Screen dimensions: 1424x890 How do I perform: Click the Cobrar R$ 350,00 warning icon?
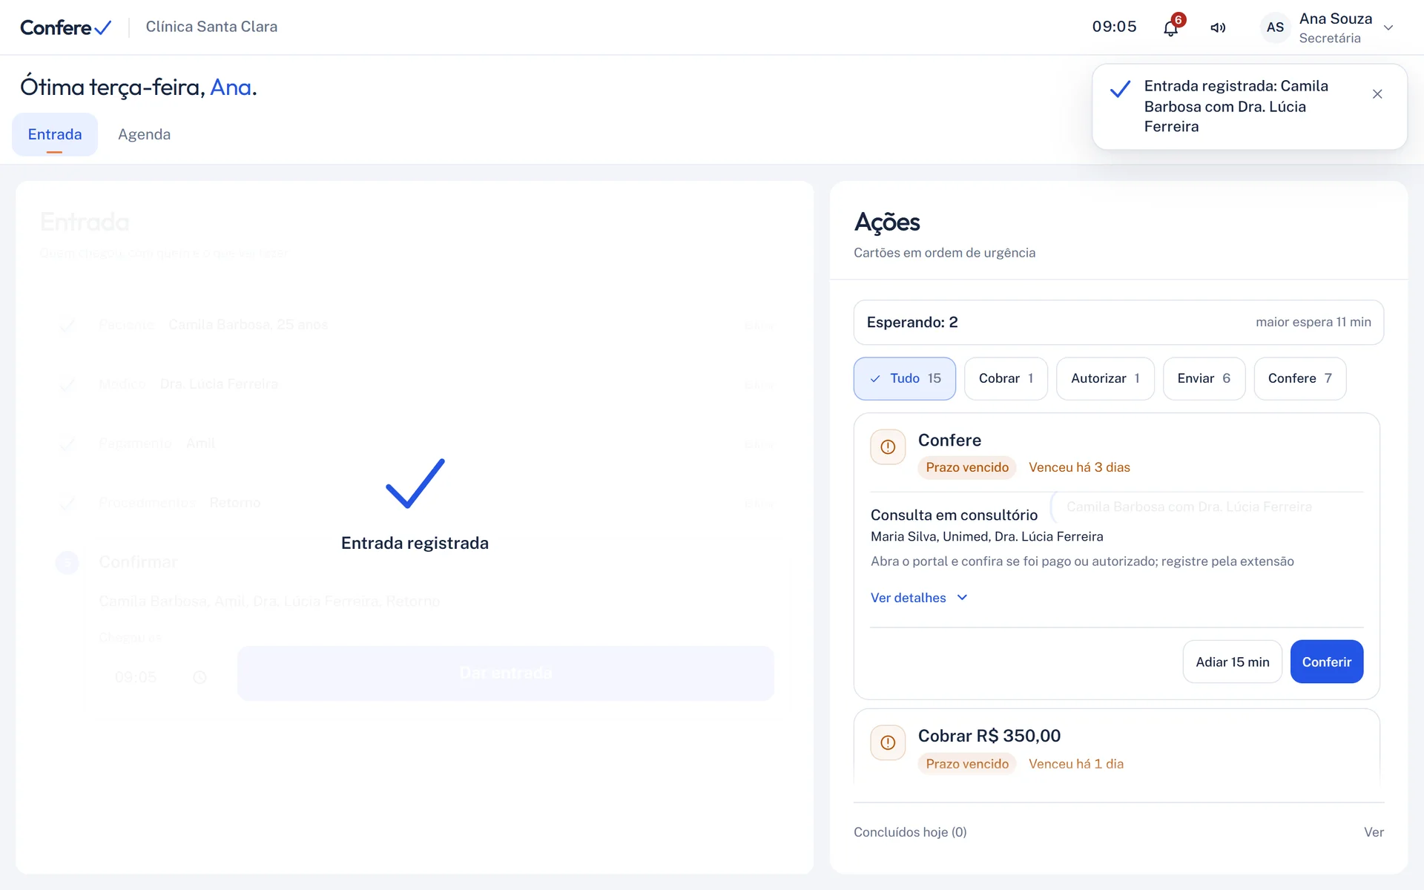888,742
